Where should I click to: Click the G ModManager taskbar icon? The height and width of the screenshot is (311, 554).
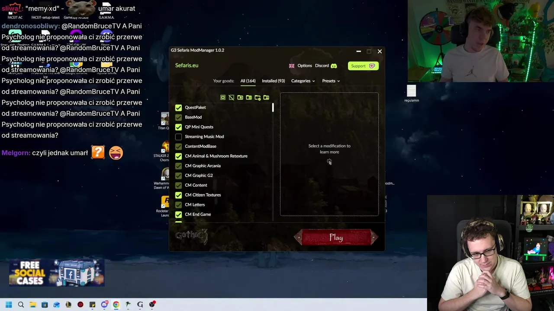tap(140, 305)
